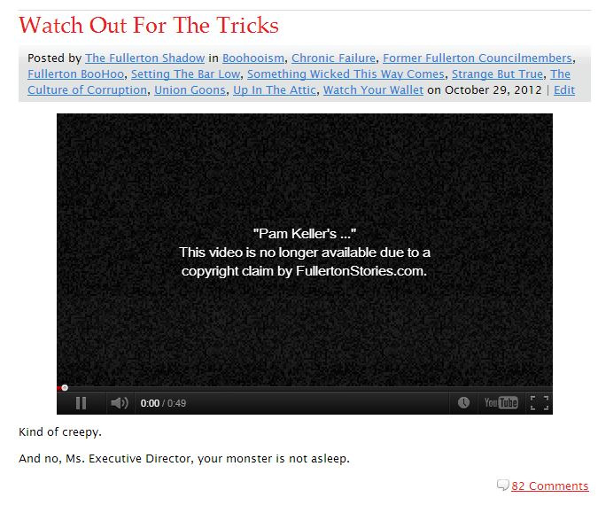The height and width of the screenshot is (505, 598).
Task: Open the Strange But True category
Action: [x=498, y=74]
